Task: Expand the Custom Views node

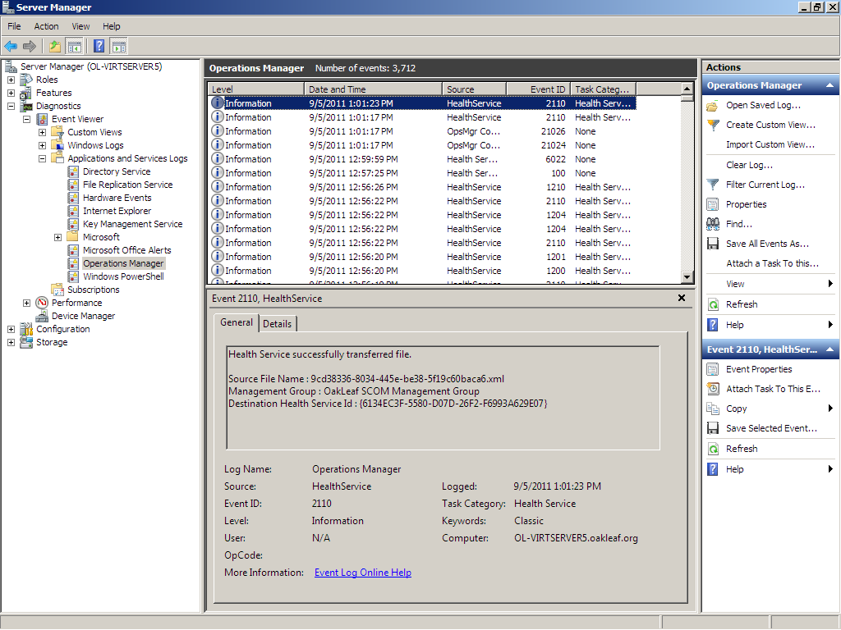Action: pyautogui.click(x=42, y=132)
